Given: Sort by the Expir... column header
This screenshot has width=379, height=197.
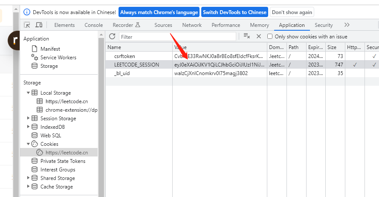Looking at the screenshot, I should click(x=315, y=47).
